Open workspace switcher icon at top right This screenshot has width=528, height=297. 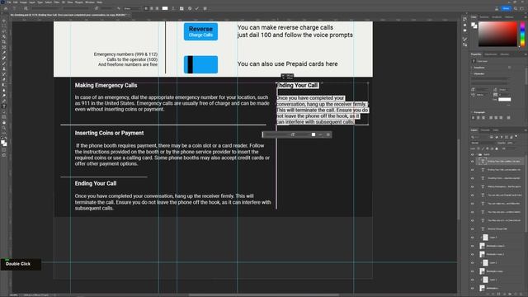point(522,8)
